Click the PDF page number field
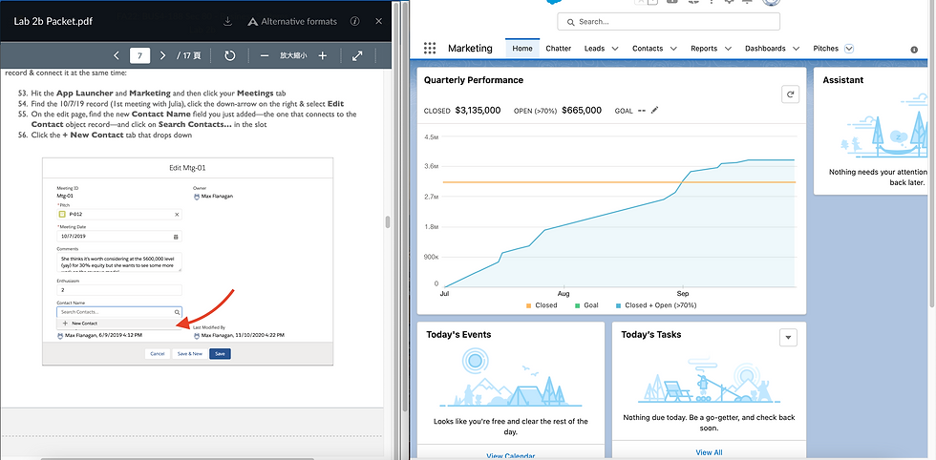This screenshot has height=460, width=936. point(139,55)
